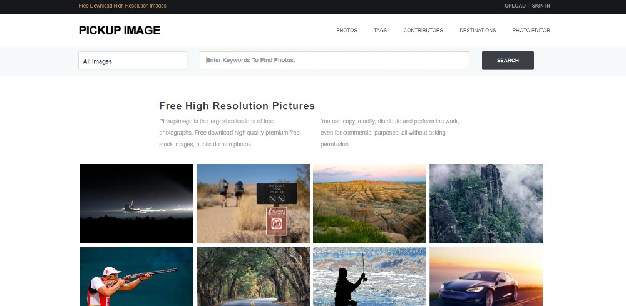The image size is (626, 306).
Task: Focus the keyword search field
Action: 334,60
